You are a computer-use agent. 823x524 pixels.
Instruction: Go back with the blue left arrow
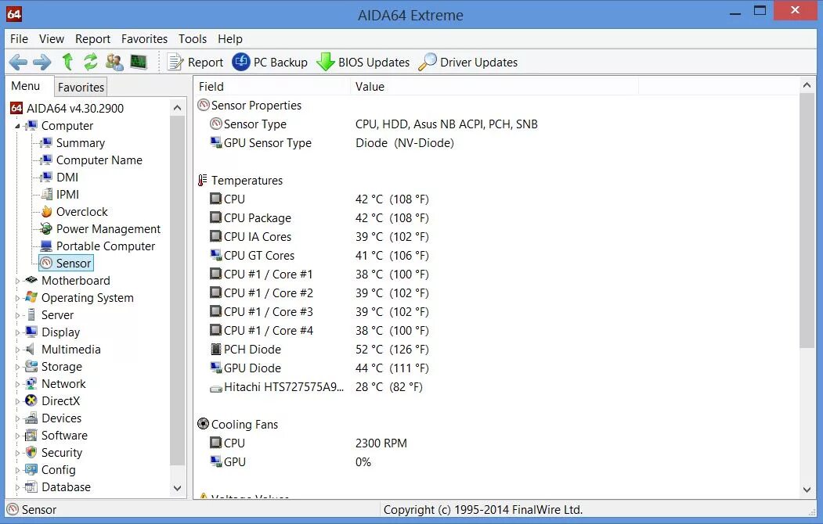18,63
